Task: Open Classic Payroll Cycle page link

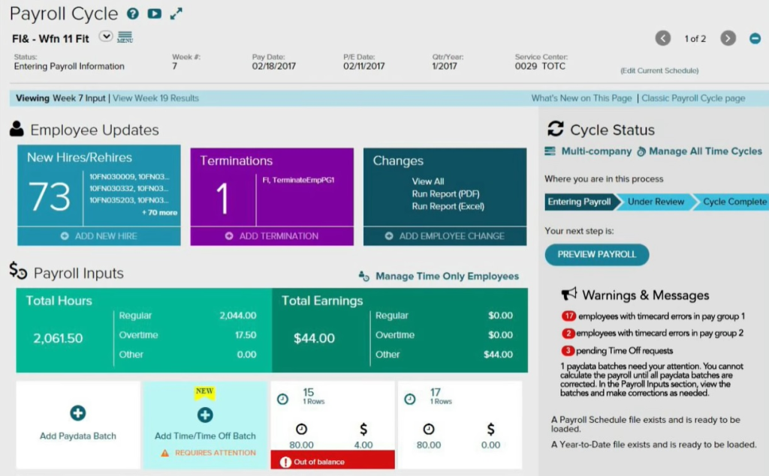Action: 694,98
